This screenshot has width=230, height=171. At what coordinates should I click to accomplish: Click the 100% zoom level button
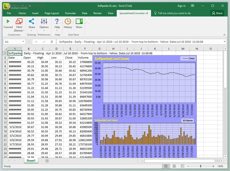coord(220,166)
